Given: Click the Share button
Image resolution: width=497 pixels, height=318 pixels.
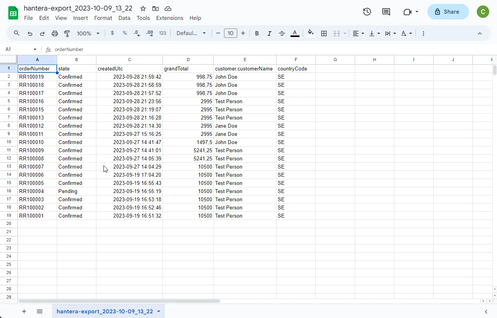Looking at the screenshot, I should coord(448,12).
